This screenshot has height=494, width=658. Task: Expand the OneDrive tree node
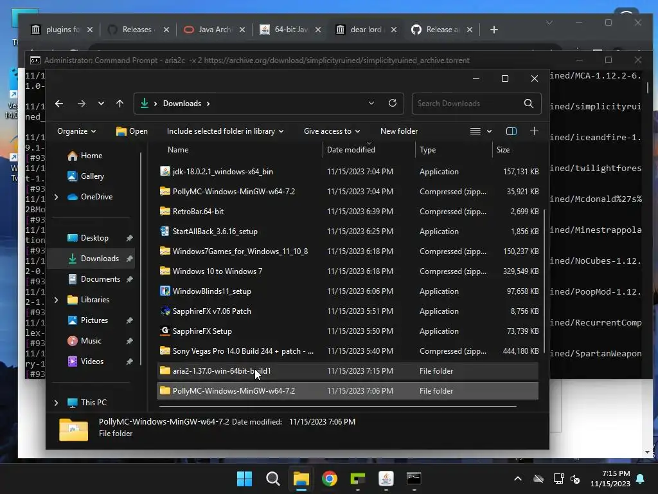point(57,197)
